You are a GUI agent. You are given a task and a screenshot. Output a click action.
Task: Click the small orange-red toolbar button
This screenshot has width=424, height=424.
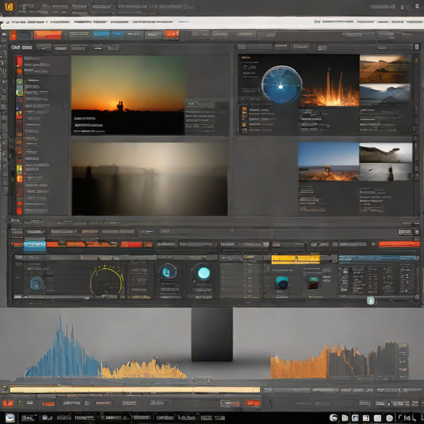[172, 34]
